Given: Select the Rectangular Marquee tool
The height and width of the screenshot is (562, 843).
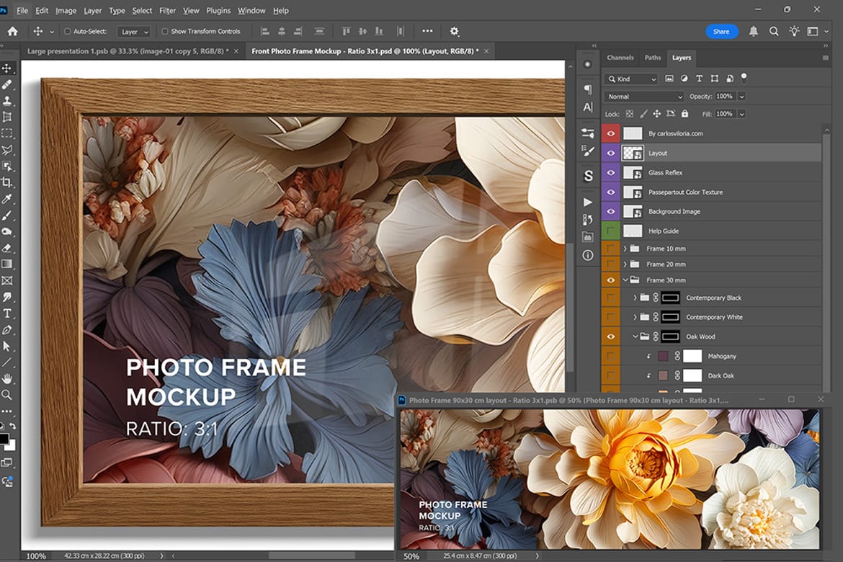Looking at the screenshot, I should pyautogui.click(x=7, y=133).
